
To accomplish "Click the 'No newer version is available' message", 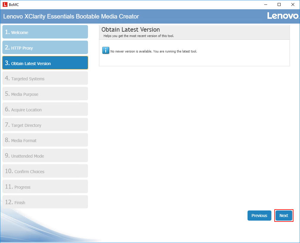I will 154,51.
